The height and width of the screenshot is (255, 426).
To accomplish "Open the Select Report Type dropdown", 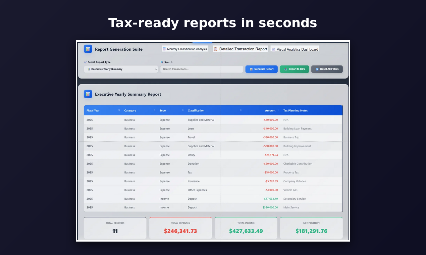I will (121, 69).
